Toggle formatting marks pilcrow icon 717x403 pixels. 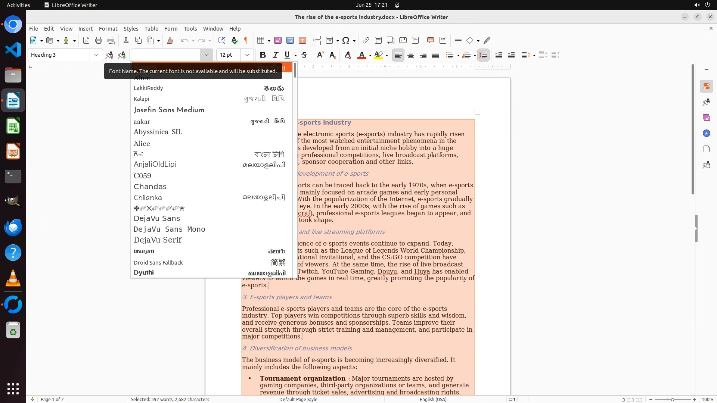246,40
